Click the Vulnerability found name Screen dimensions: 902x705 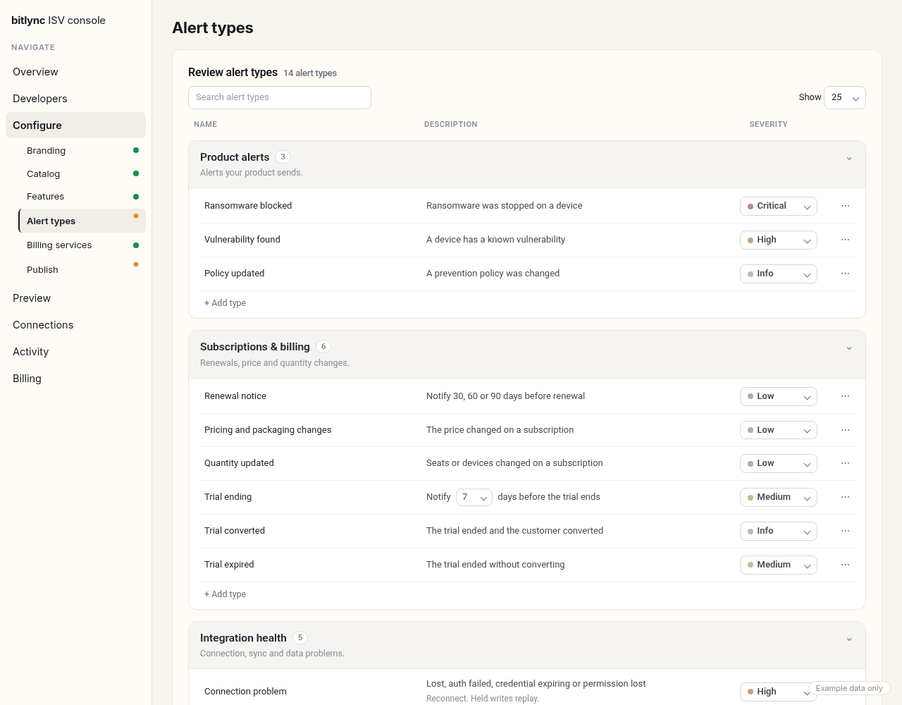tap(242, 240)
